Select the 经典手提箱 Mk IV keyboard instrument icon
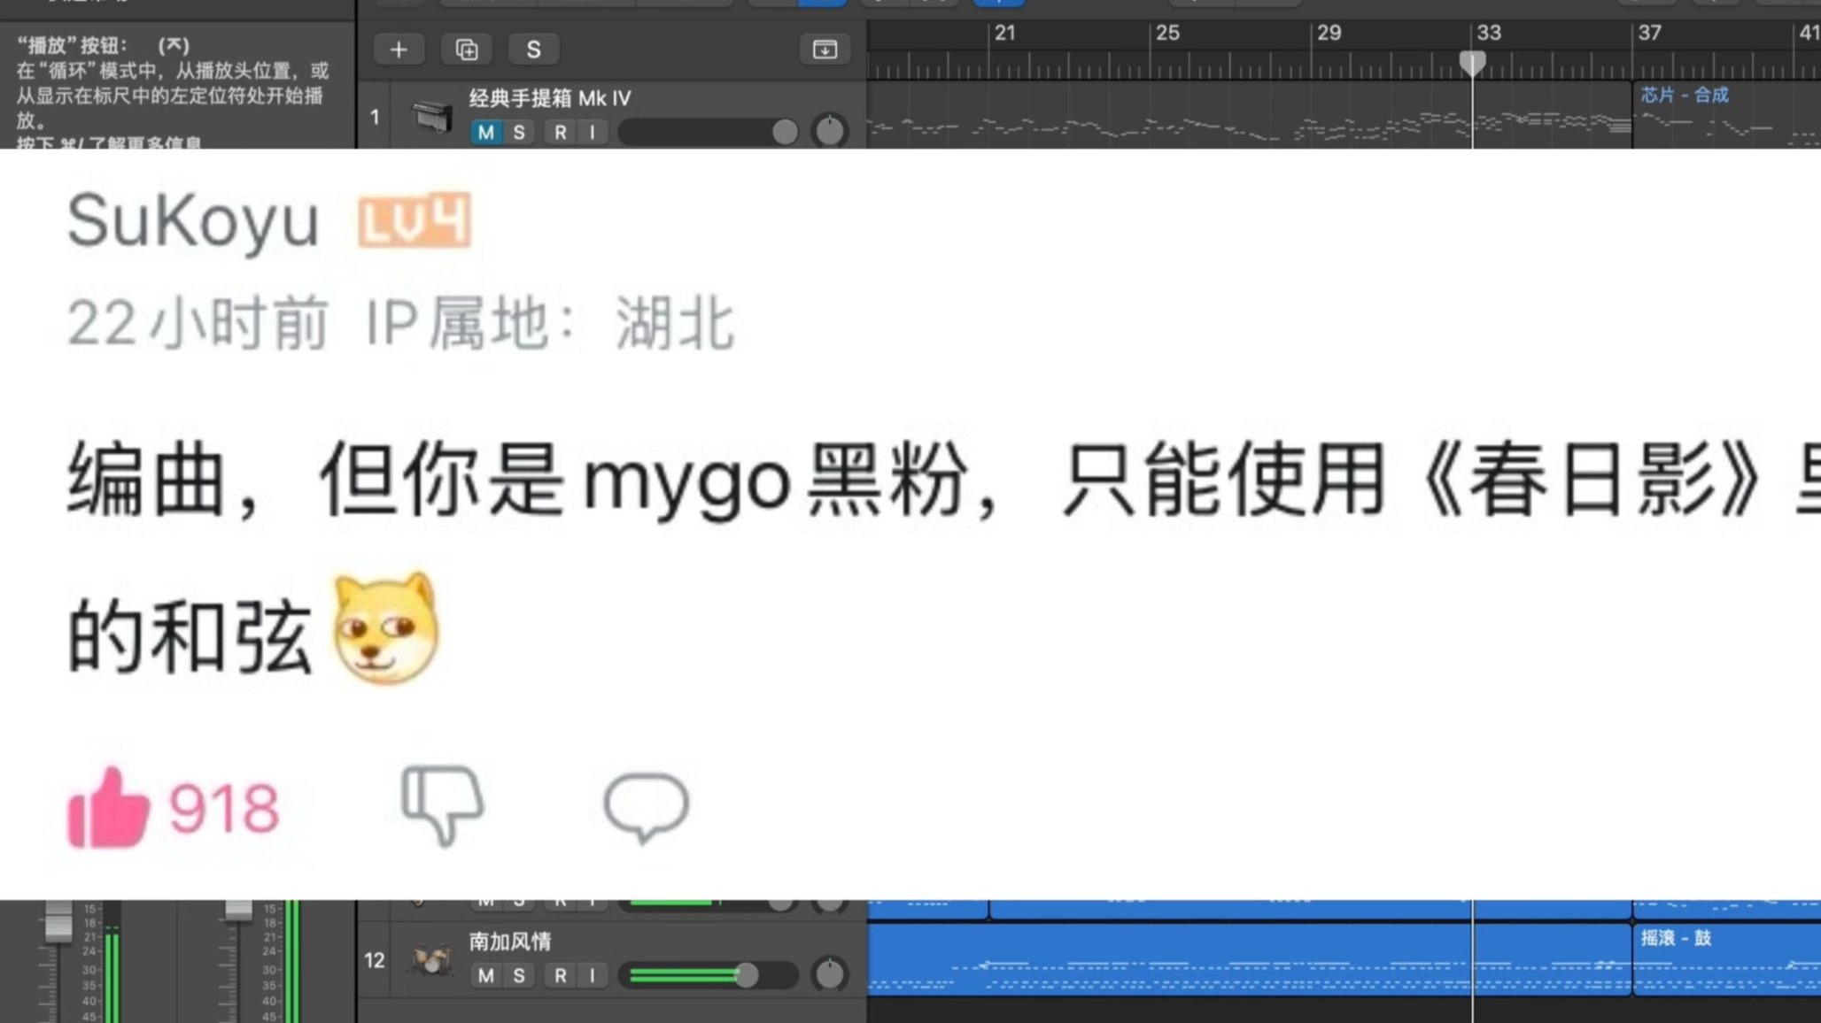 point(432,117)
